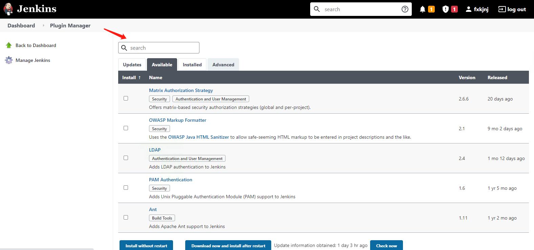This screenshot has height=250, width=534.
Task: Click version 2.6.6 for Matrix Authorization
Action: pos(464,99)
